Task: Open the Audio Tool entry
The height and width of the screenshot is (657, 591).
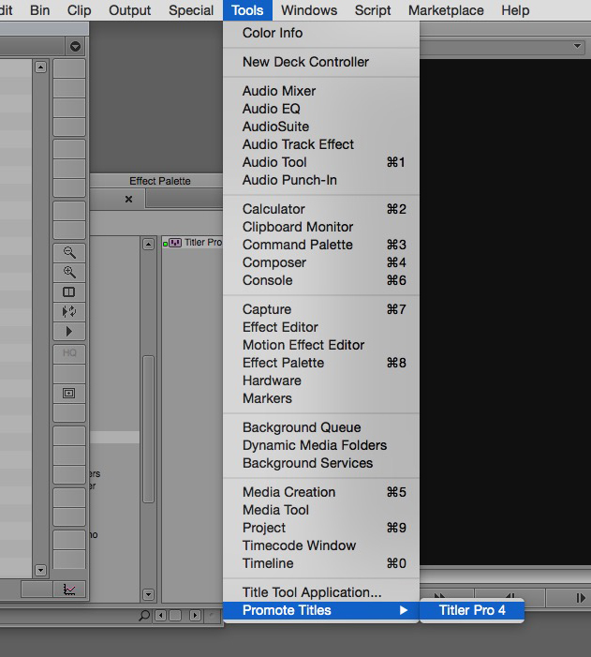Action: 321,162
